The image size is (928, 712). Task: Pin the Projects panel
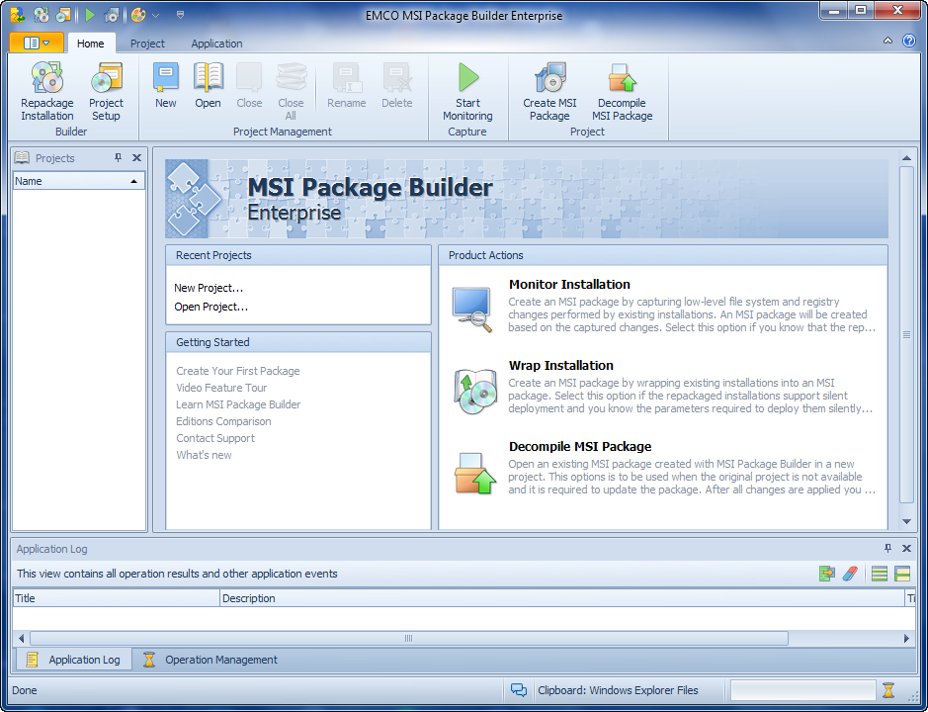click(118, 157)
